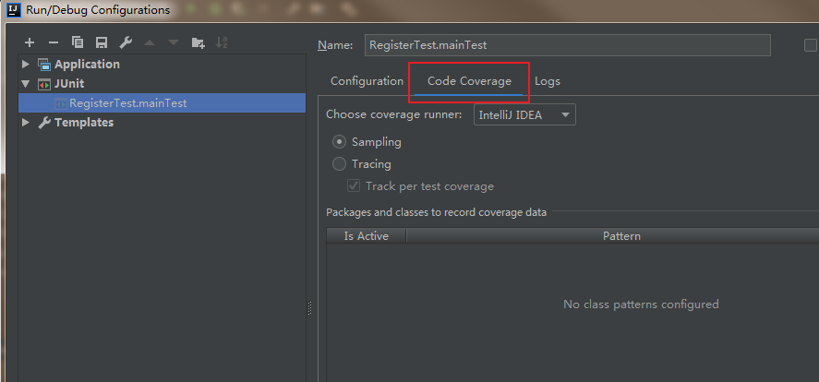
Task: Save the configuration with the floppy disk icon
Action: (x=102, y=42)
